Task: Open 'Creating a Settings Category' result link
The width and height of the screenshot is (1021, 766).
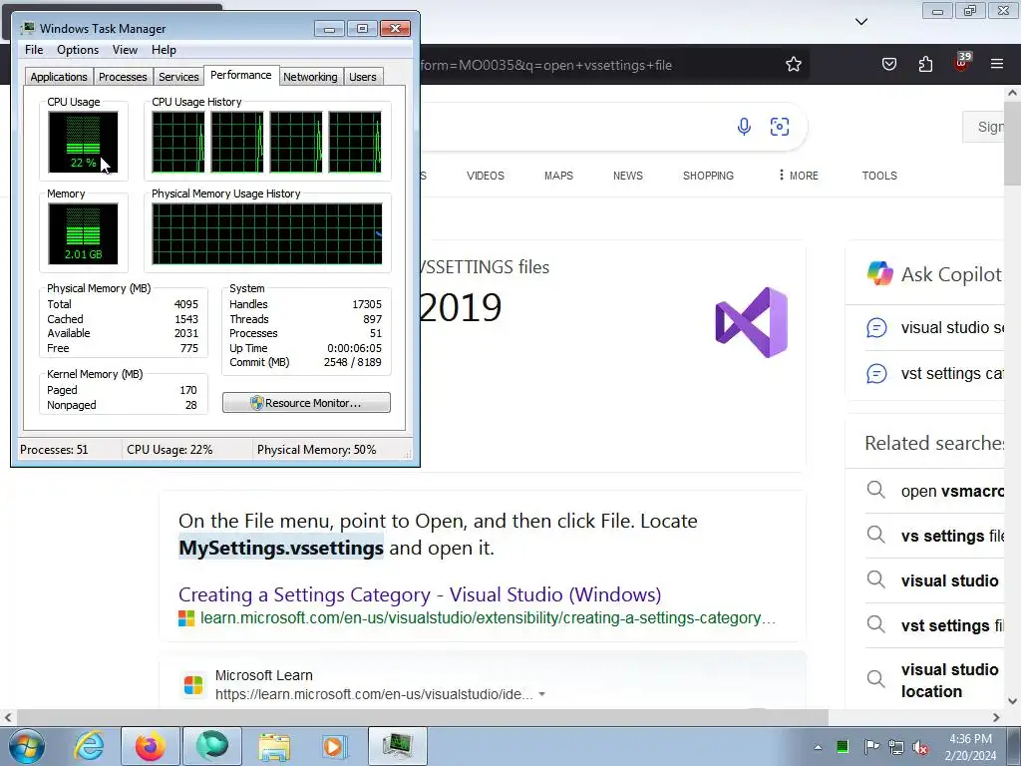Action: [x=420, y=594]
